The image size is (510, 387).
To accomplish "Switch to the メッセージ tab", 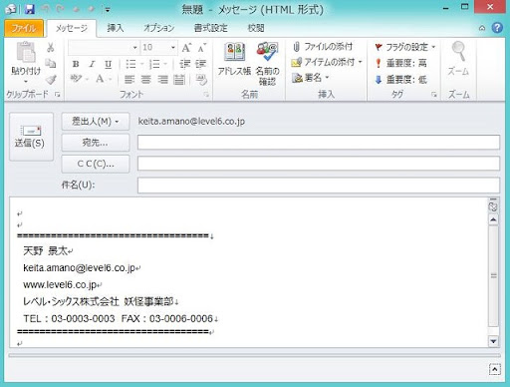I will point(72,28).
